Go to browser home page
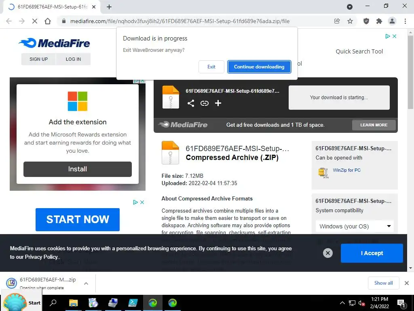414x311 pixels. coord(48,21)
